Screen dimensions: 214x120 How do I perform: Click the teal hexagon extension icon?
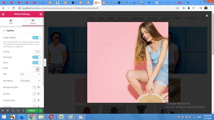tap(184, 8)
